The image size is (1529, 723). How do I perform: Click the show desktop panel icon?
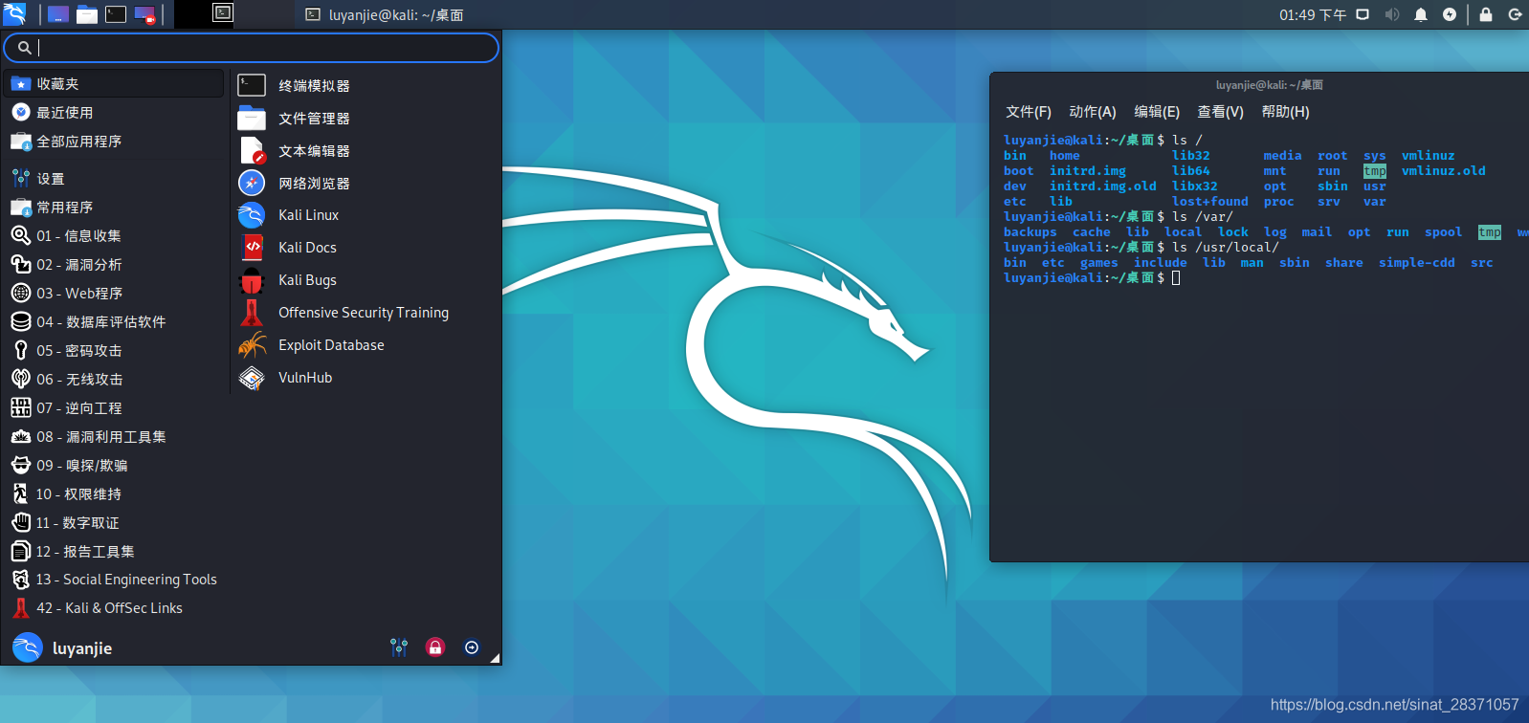pos(58,14)
